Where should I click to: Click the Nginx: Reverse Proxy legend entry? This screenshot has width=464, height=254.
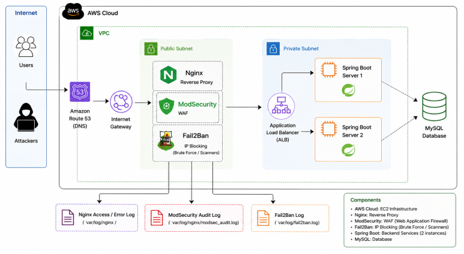(376, 214)
